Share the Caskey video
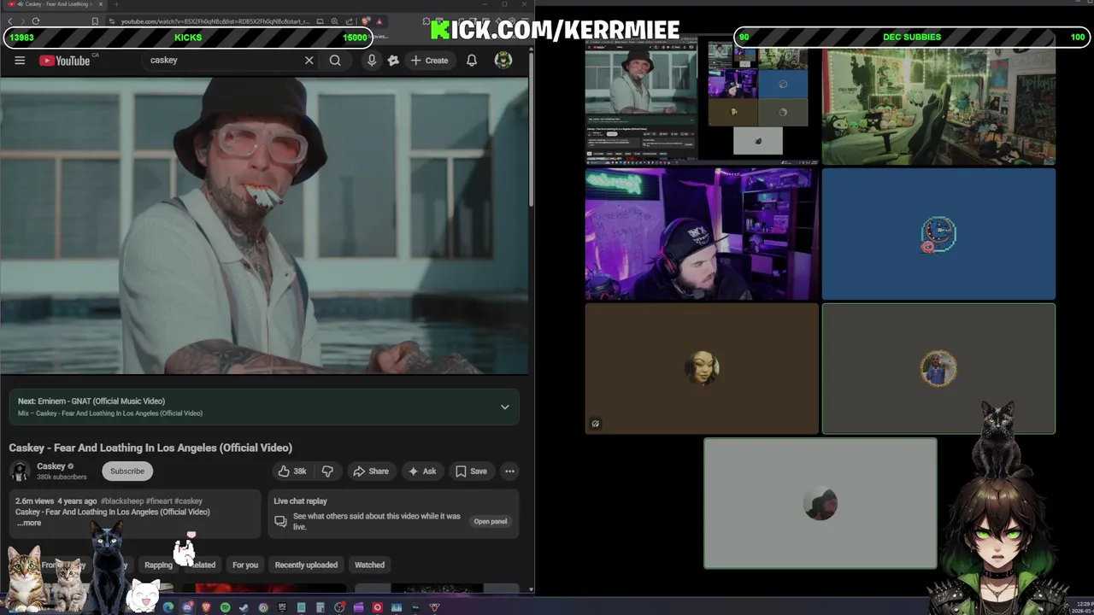 371,471
